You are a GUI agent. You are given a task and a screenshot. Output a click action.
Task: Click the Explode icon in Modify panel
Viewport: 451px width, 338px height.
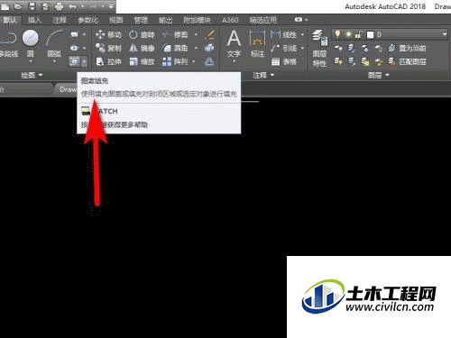coord(209,48)
